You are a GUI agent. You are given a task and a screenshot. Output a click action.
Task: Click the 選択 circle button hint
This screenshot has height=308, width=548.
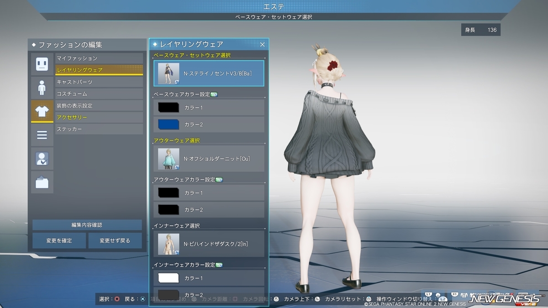tap(110, 299)
